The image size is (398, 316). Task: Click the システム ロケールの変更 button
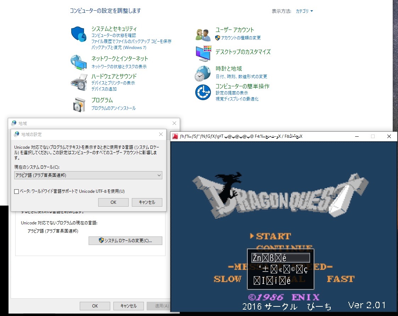125,241
